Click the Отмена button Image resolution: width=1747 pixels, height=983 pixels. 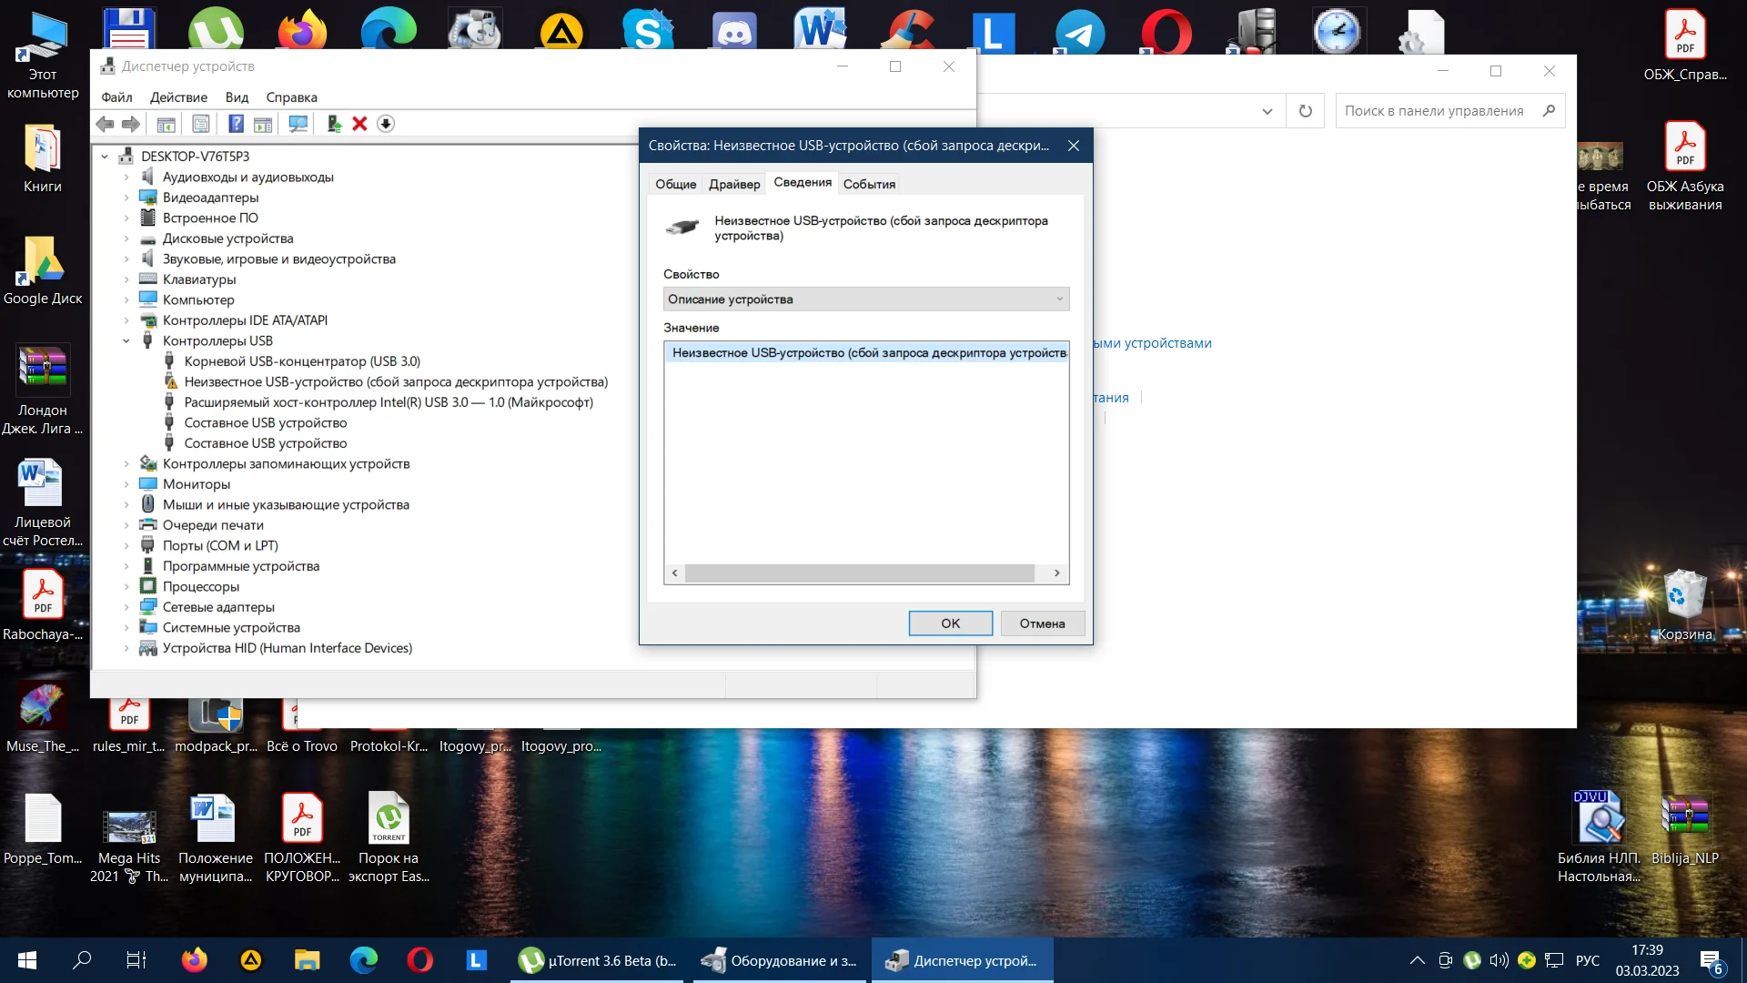tap(1042, 623)
